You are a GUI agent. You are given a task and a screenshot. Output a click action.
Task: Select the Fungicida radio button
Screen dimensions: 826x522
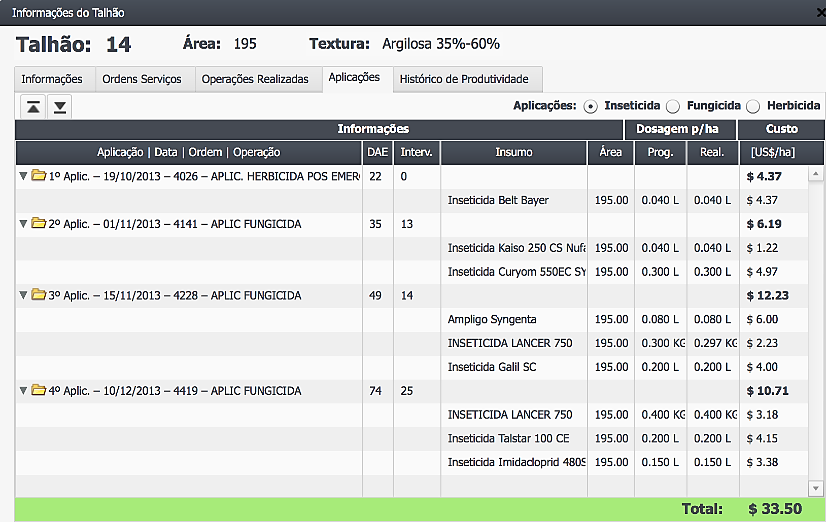673,106
